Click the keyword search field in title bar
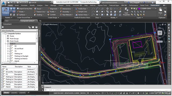The height and width of the screenshot is (96, 172). 112,2
